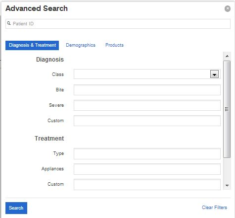The height and width of the screenshot is (218, 235).
Task: Click the Appliances field label
Action: (52, 169)
